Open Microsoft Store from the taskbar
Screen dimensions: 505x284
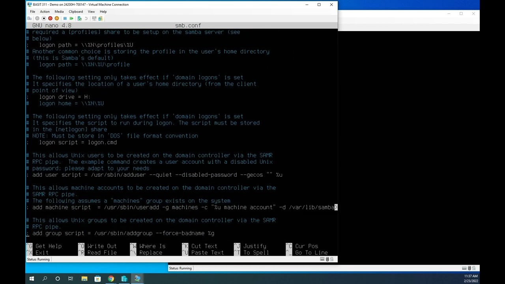pos(97,279)
